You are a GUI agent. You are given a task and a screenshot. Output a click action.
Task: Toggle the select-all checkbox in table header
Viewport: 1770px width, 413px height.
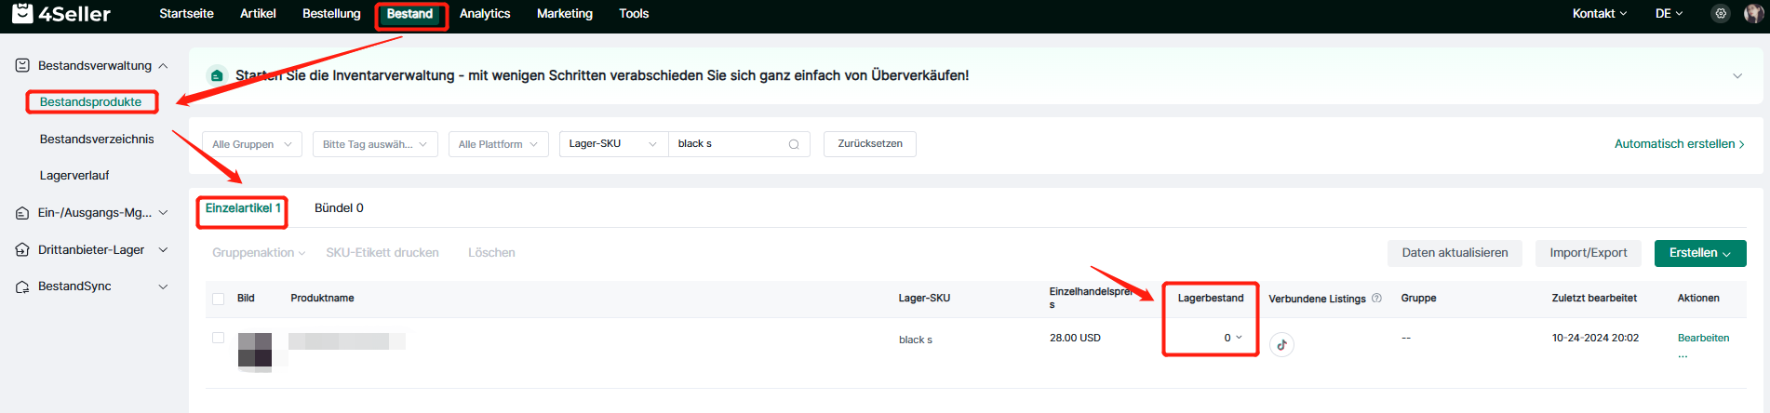pos(219,299)
